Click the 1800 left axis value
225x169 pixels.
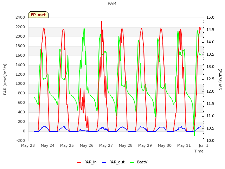(x=20, y=46)
